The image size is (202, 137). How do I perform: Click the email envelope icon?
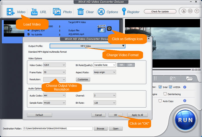tap(190, 11)
